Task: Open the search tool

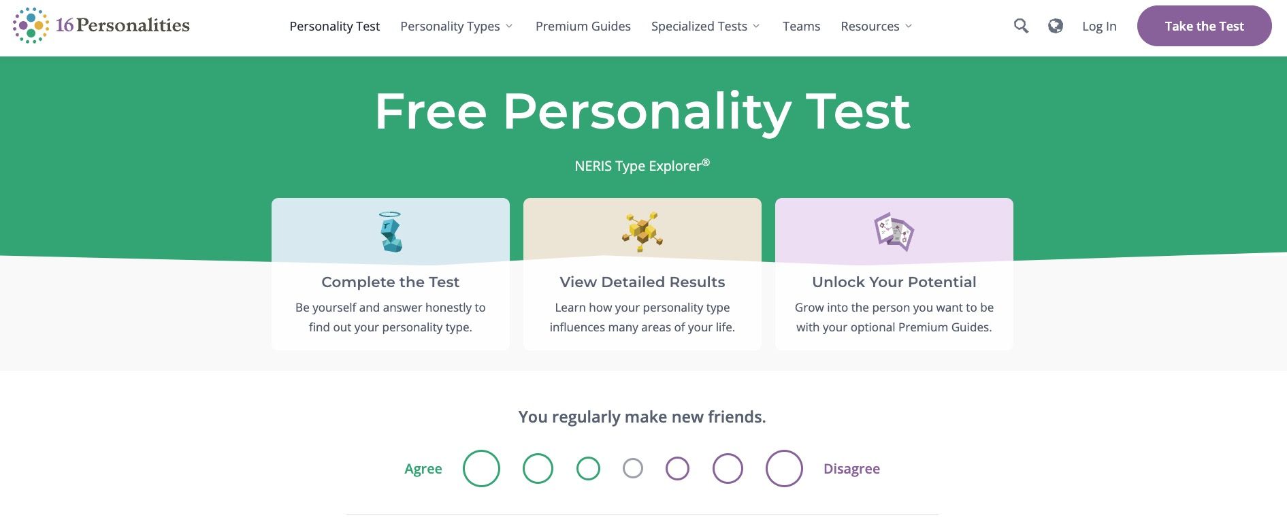Action: [x=1021, y=26]
